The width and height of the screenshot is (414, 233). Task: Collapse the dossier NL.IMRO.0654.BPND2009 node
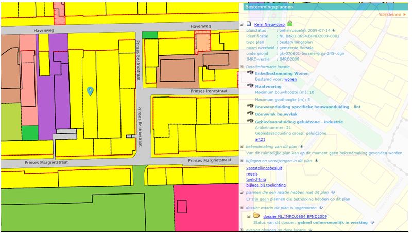point(248,216)
